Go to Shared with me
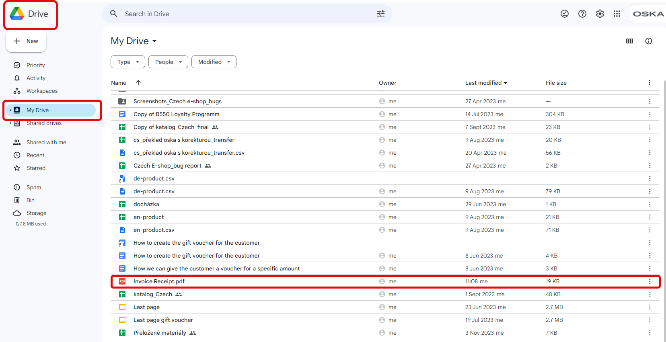Screen dimensions: 666x342 coord(46,142)
